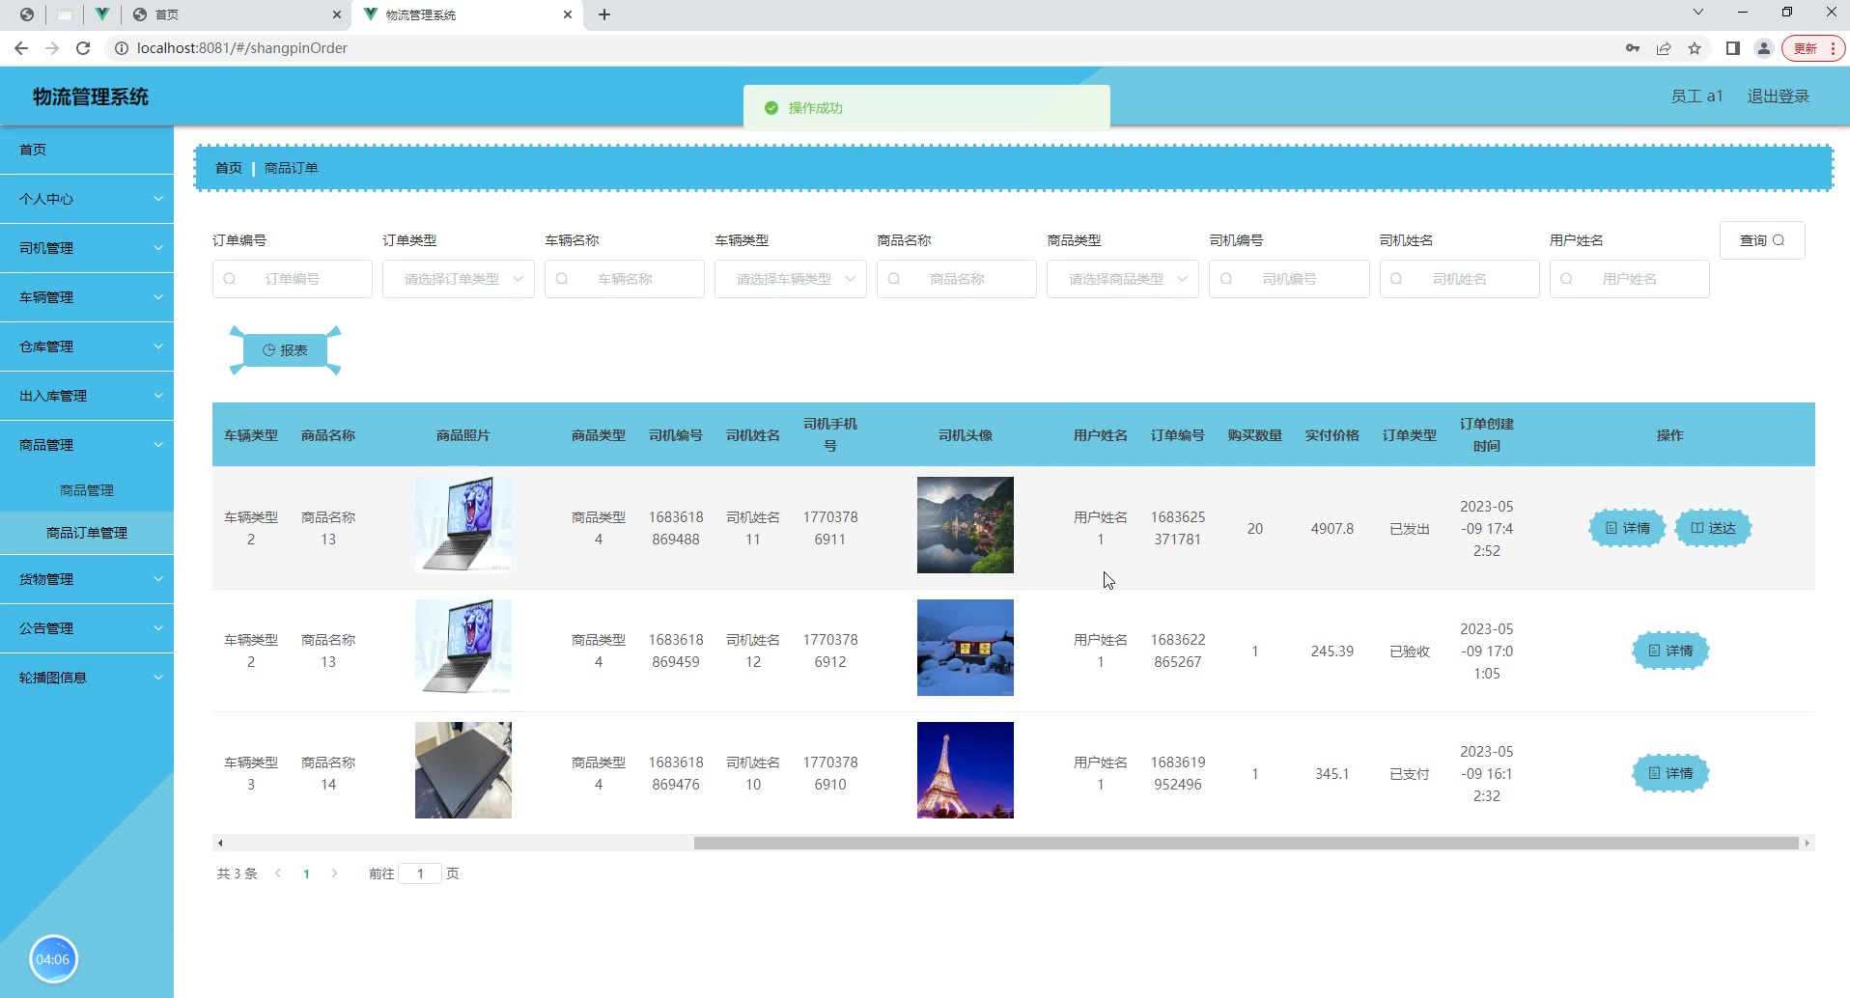
Task: Click the table horizontal scrollbar
Action: click(1246, 843)
